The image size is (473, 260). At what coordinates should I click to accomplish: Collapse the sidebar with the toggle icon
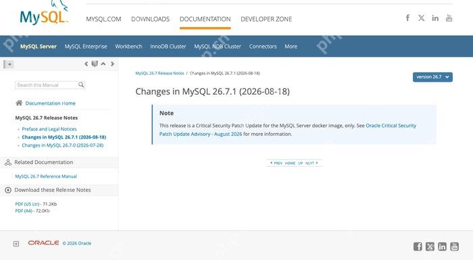click(x=8, y=64)
